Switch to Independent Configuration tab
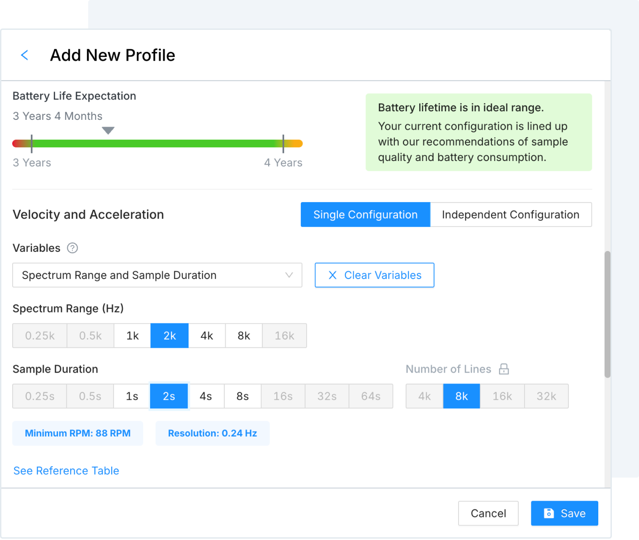 coord(510,214)
